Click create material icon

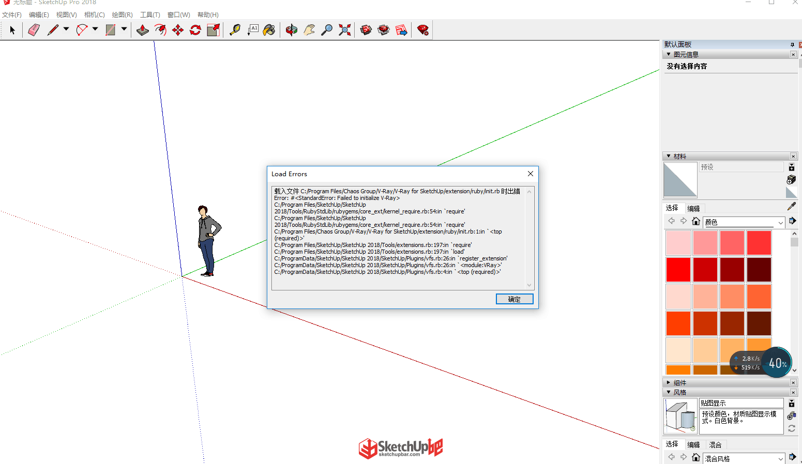(791, 179)
